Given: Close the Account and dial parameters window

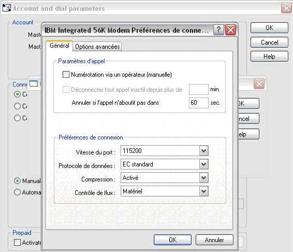Looking at the screenshot, I should click(286, 8).
